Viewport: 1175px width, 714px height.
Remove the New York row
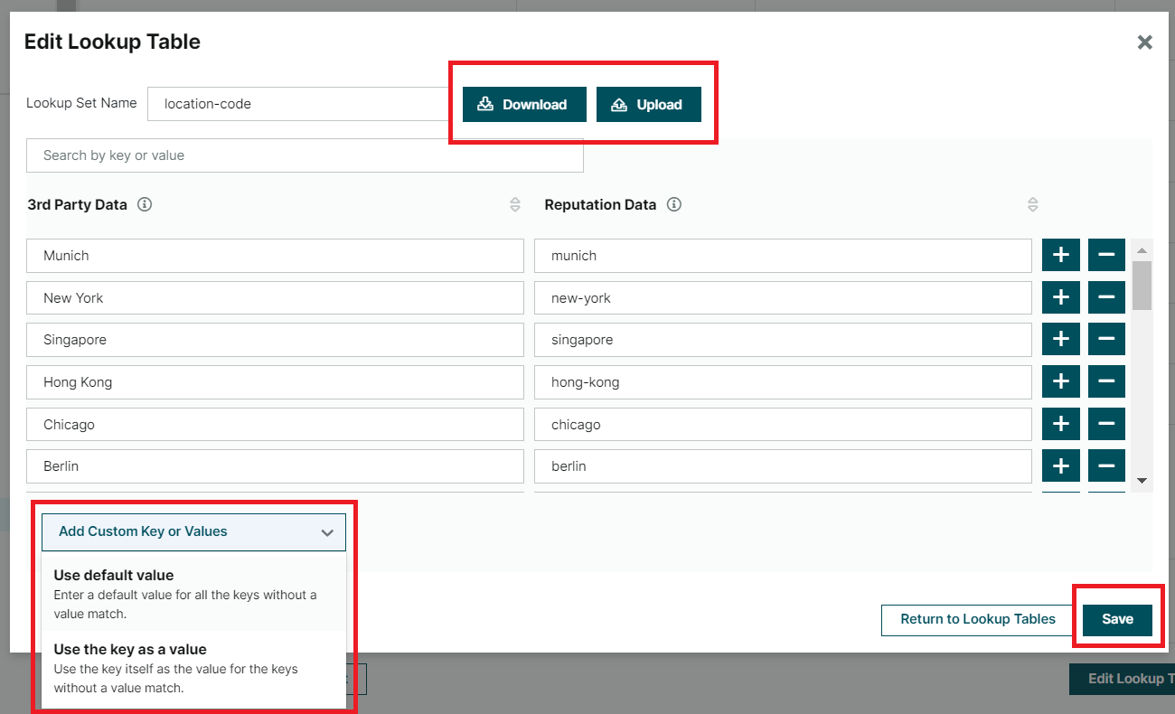1106,297
